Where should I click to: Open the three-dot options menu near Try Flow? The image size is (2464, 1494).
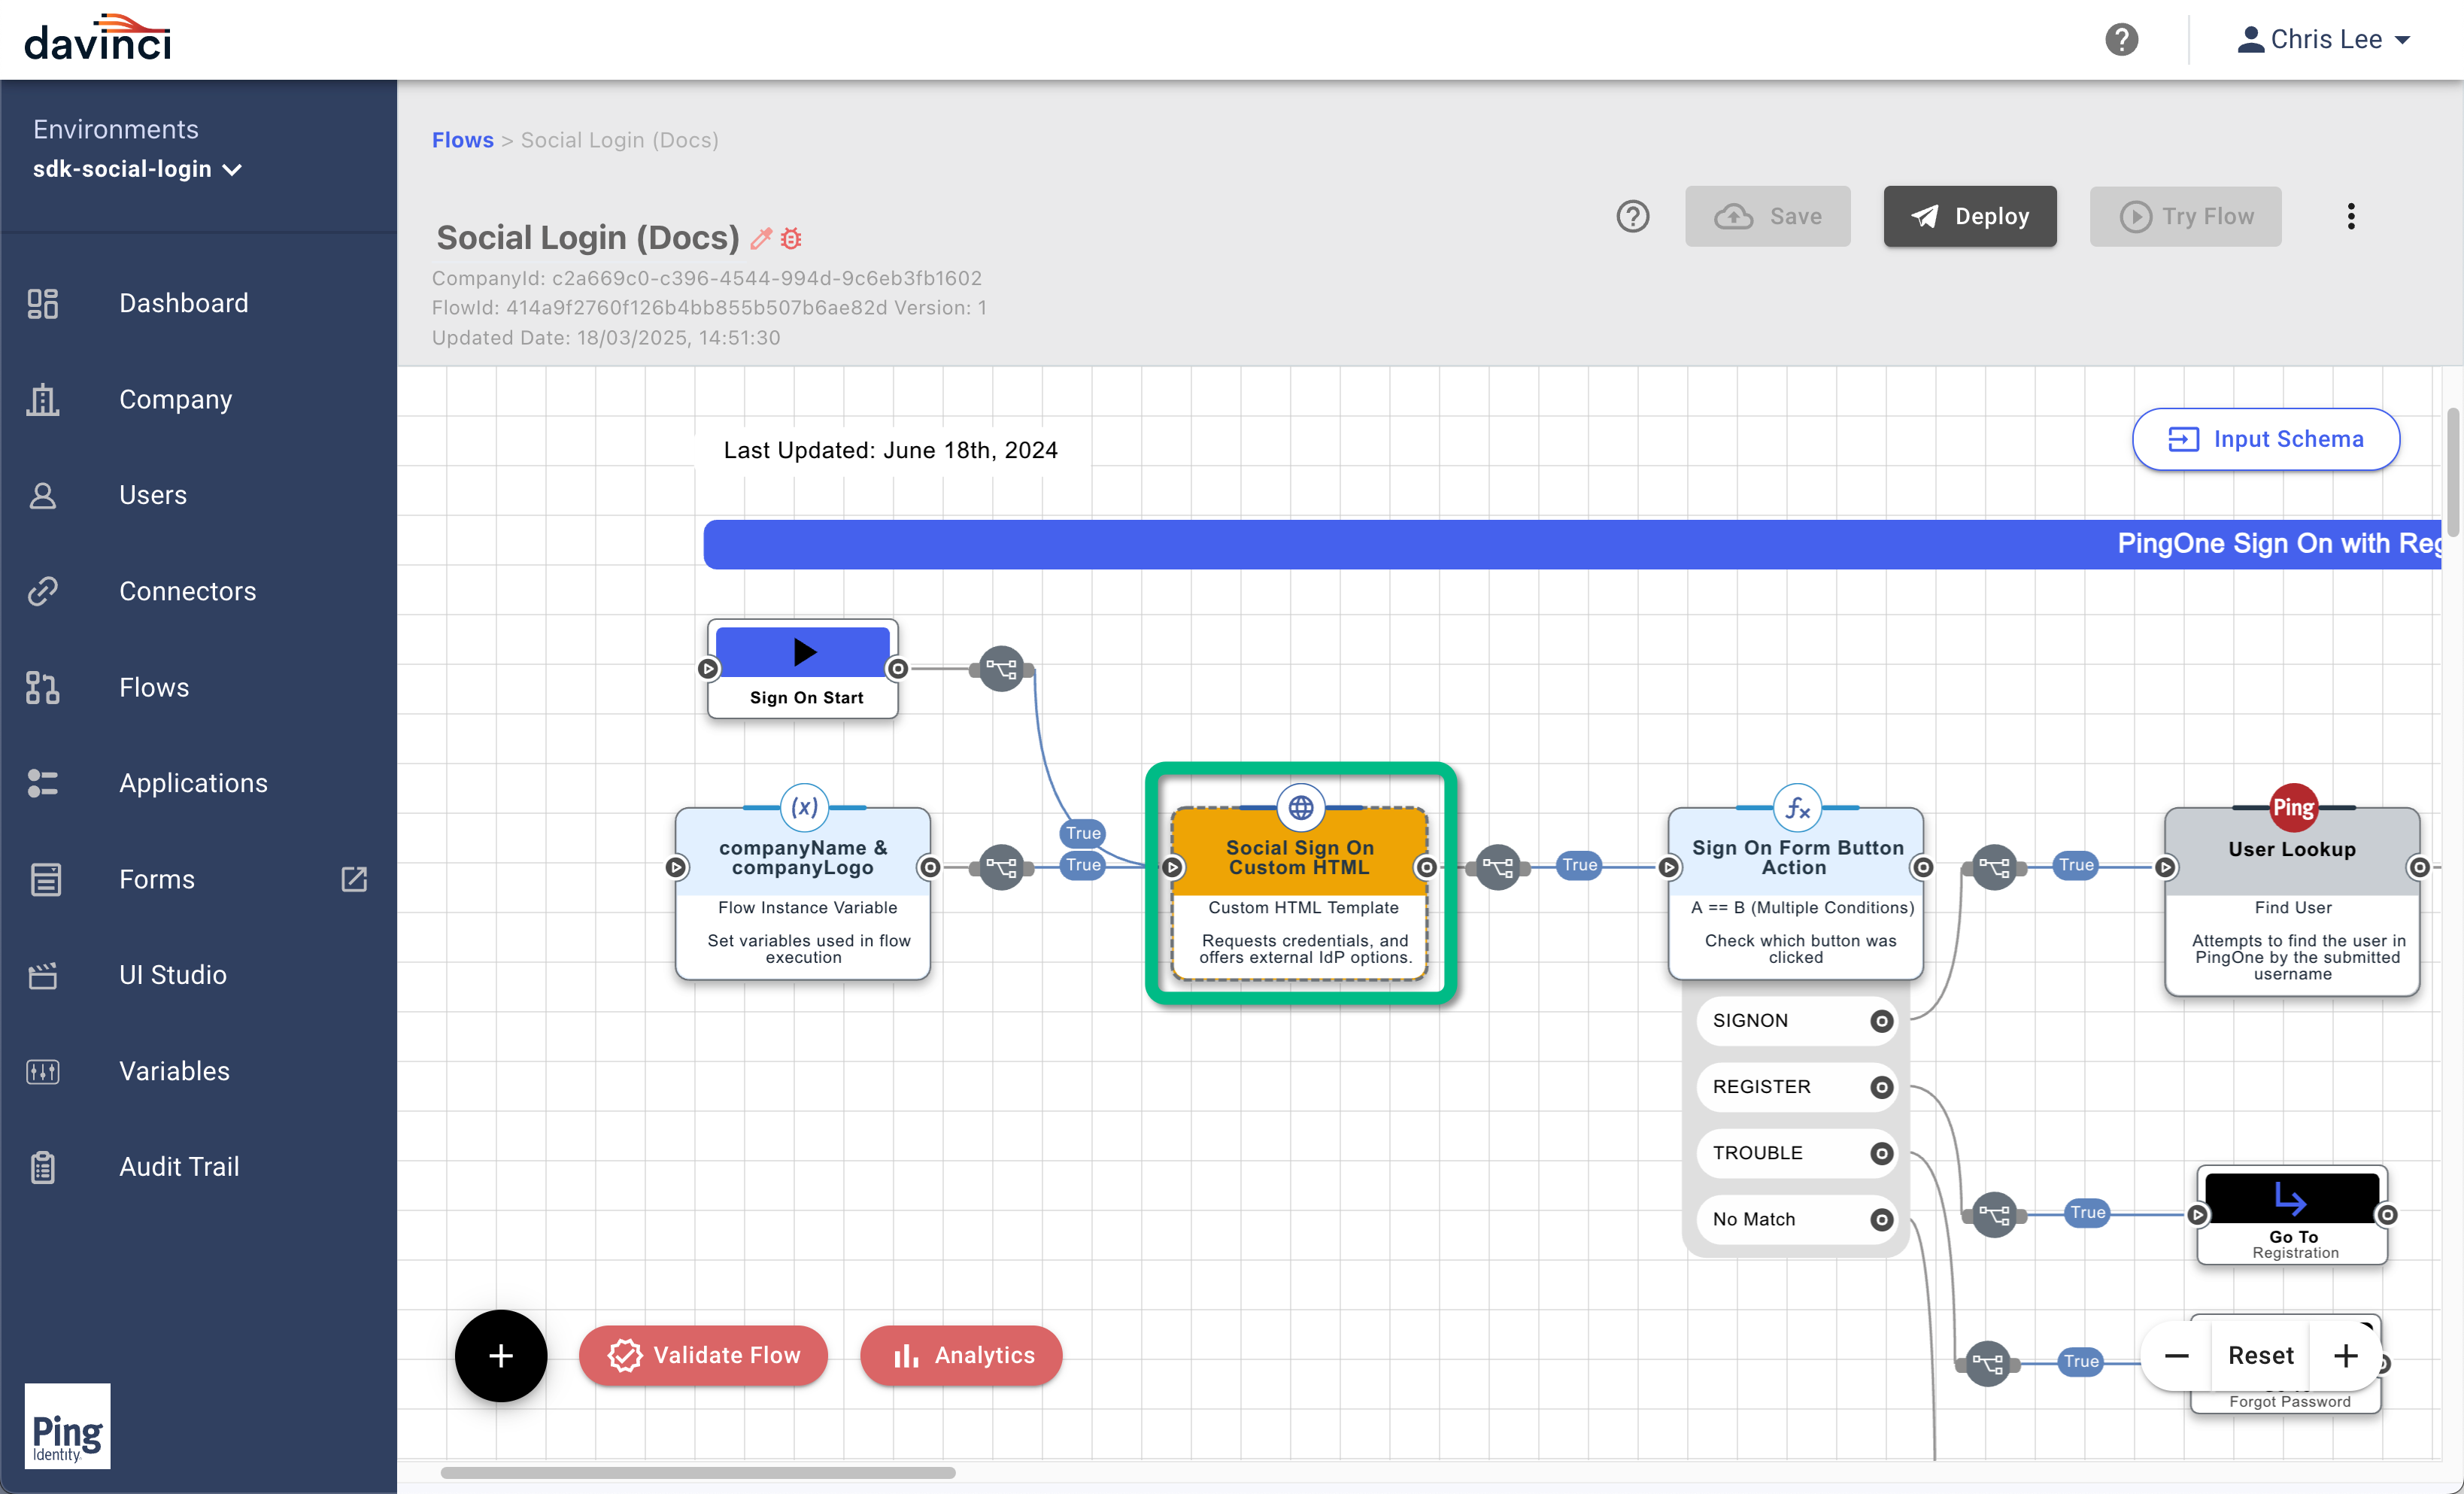(x=2351, y=216)
